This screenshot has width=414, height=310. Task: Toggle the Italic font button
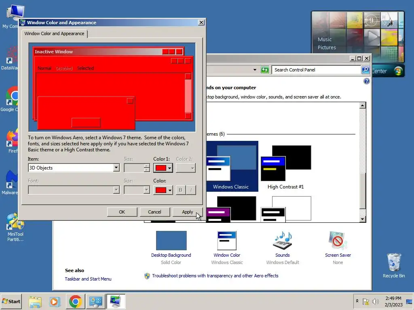pos(191,190)
